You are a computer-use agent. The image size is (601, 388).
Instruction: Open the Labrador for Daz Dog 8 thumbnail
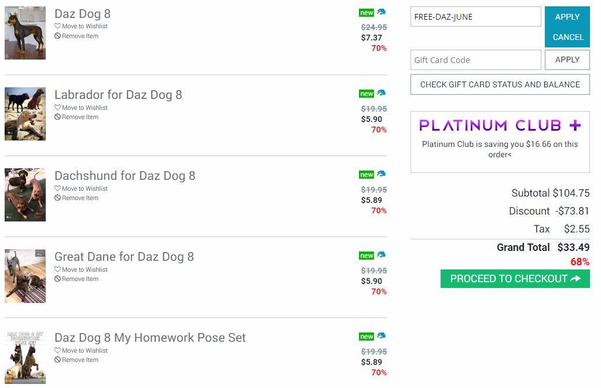[x=25, y=114]
